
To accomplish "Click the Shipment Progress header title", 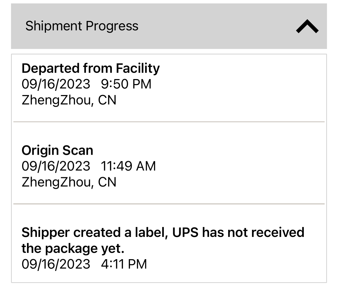I will [x=82, y=26].
